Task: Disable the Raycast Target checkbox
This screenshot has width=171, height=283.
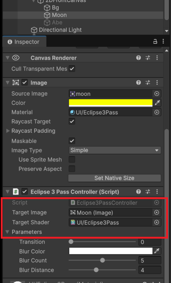Action: pyautogui.click(x=72, y=122)
